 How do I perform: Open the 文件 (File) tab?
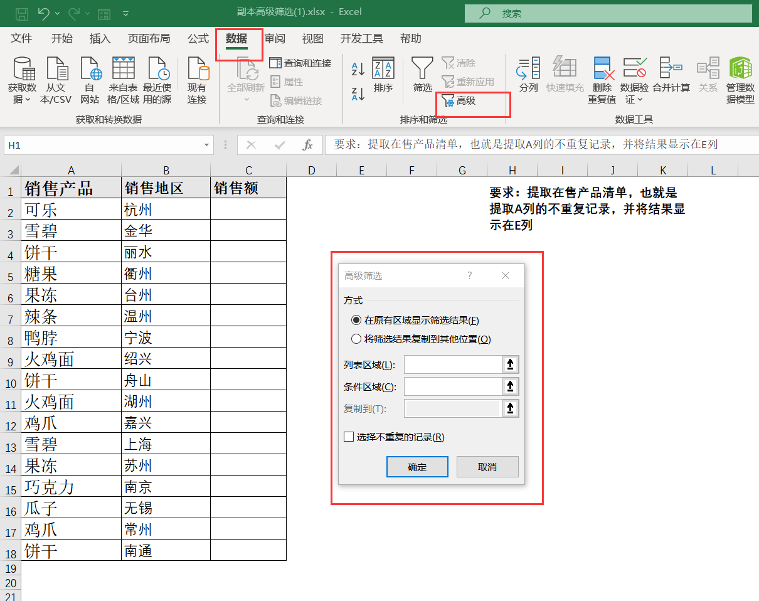[21, 39]
